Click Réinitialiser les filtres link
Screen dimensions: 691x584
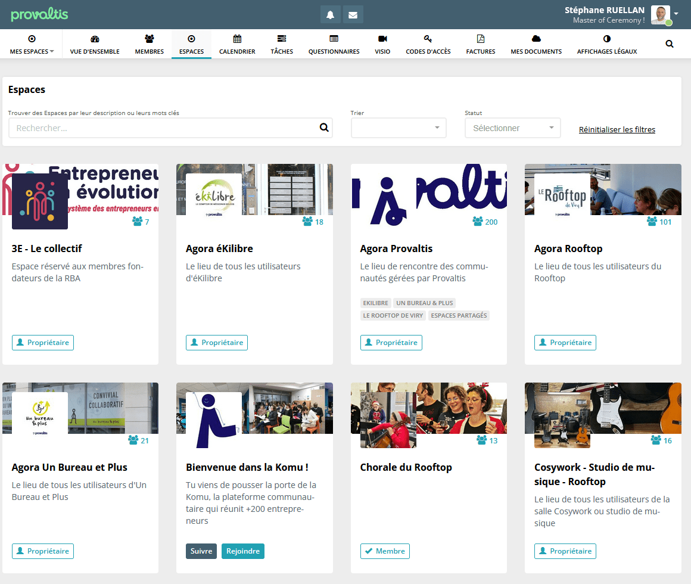point(617,129)
